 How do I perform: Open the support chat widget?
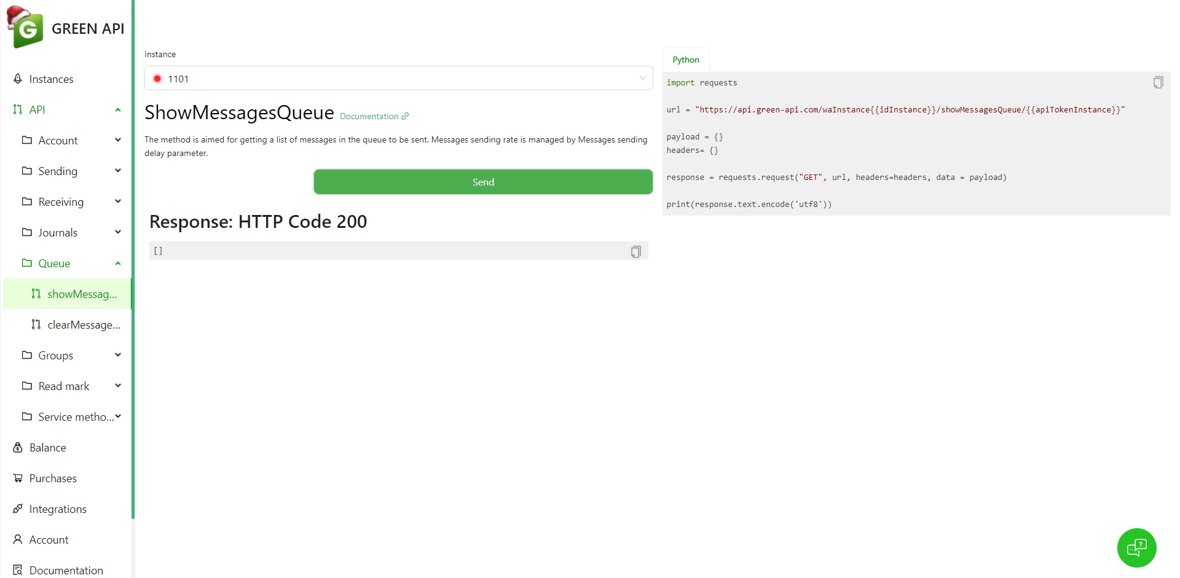(x=1136, y=547)
